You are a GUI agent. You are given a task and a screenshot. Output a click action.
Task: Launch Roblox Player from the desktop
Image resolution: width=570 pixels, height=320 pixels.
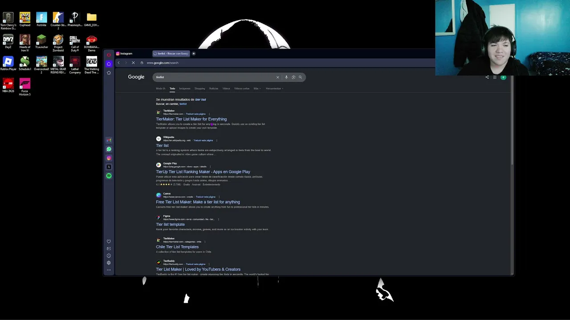8,64
